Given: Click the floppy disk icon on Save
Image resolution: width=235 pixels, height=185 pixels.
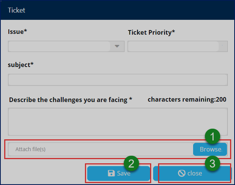Looking at the screenshot, I should click(x=111, y=174).
